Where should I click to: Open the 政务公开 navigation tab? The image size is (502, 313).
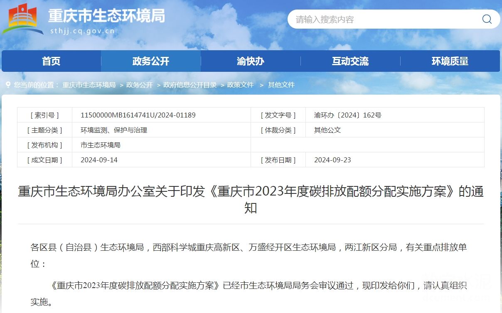point(151,61)
